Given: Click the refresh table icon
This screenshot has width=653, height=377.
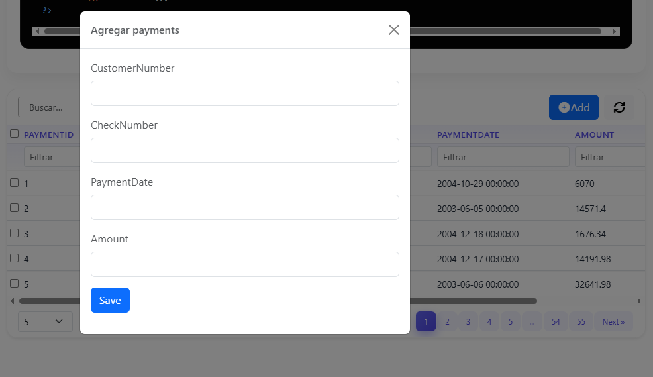Looking at the screenshot, I should click(x=619, y=107).
